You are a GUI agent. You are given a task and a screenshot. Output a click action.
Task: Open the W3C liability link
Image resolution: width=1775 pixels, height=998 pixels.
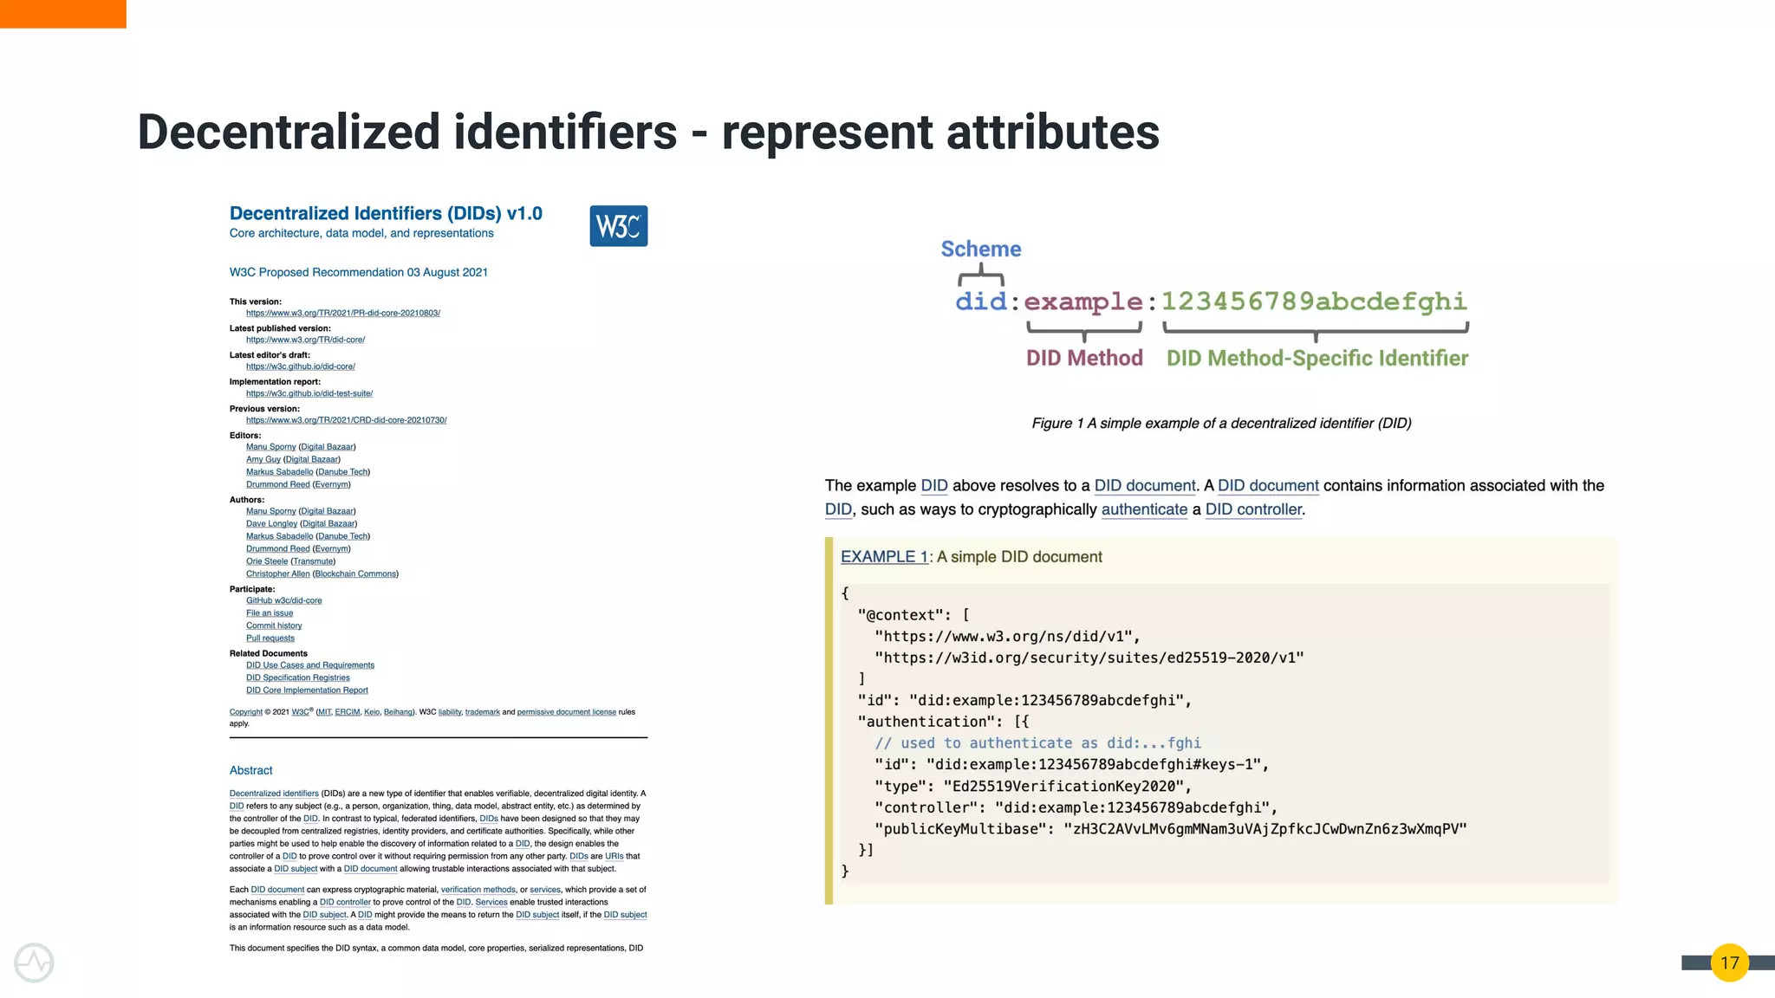pos(450,712)
